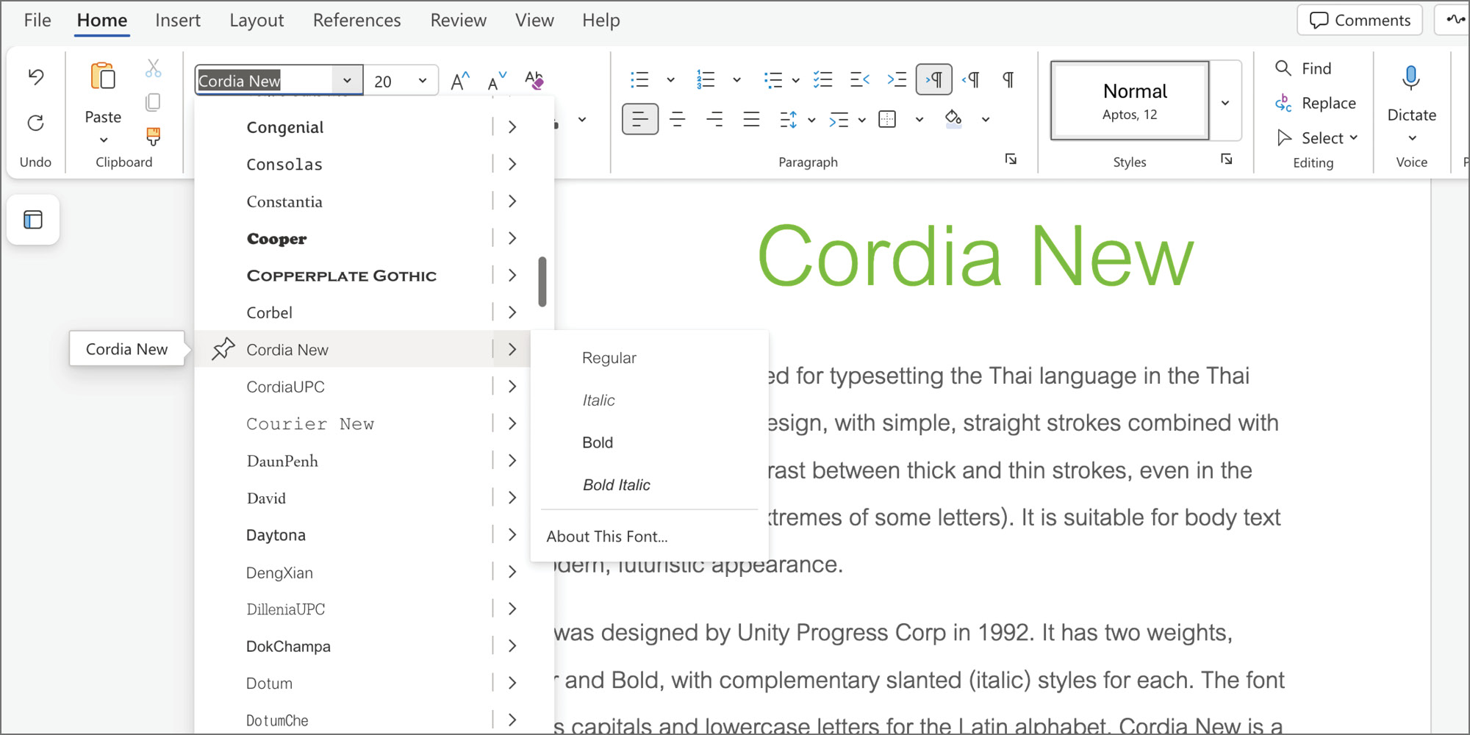
Task: Click the bulleted list icon
Action: coord(639,80)
